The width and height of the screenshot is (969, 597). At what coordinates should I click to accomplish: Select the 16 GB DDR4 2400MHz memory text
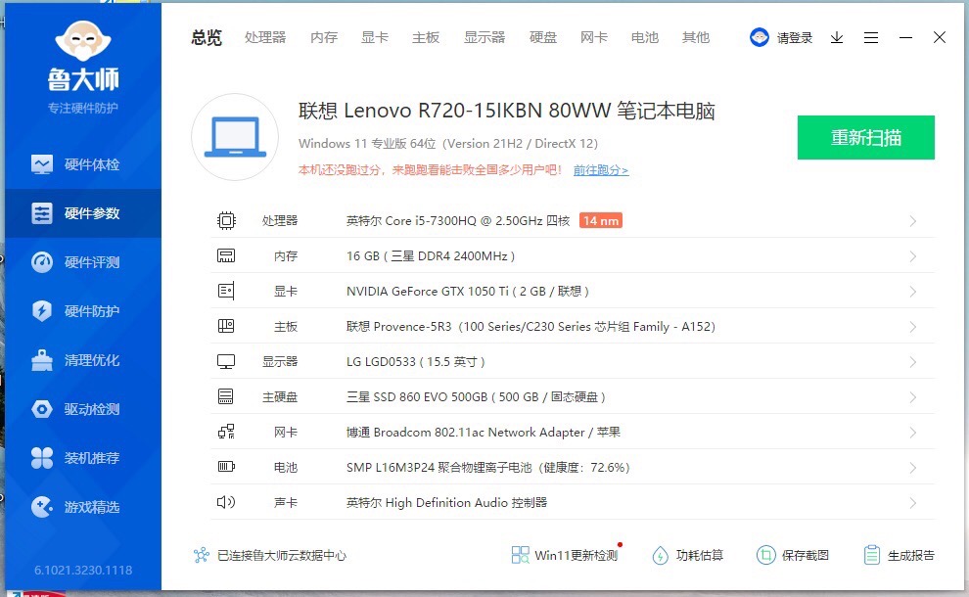click(x=431, y=255)
